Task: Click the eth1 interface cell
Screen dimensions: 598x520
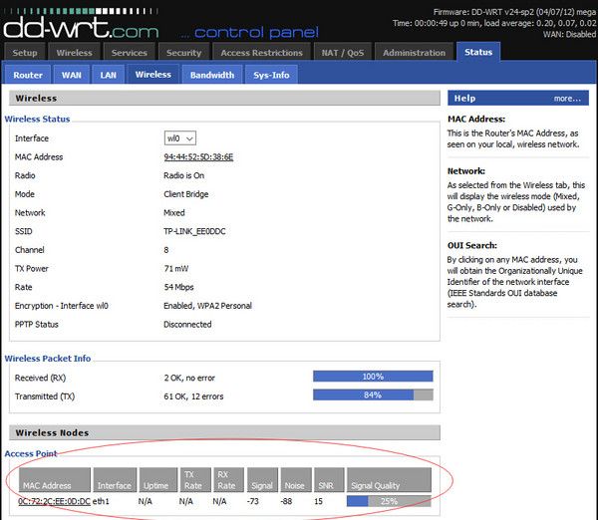Action: pyautogui.click(x=101, y=501)
